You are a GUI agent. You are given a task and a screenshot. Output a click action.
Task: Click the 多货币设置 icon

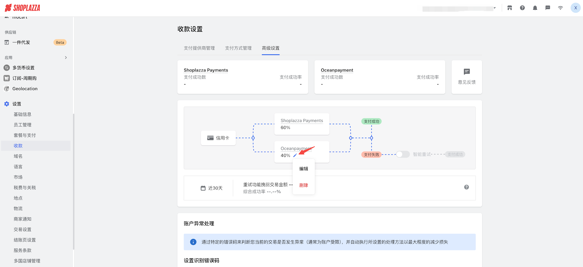point(7,68)
